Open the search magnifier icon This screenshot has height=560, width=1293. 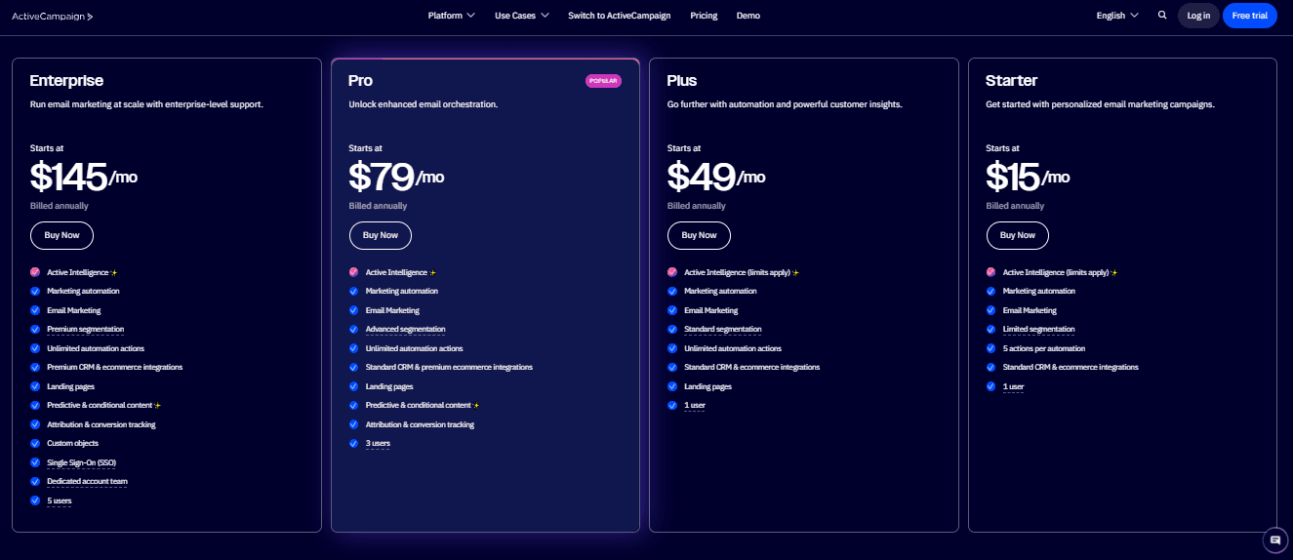point(1162,16)
